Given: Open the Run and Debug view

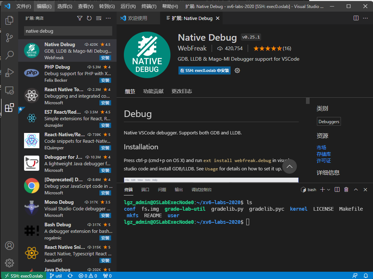Looking at the screenshot, I should click(10, 73).
